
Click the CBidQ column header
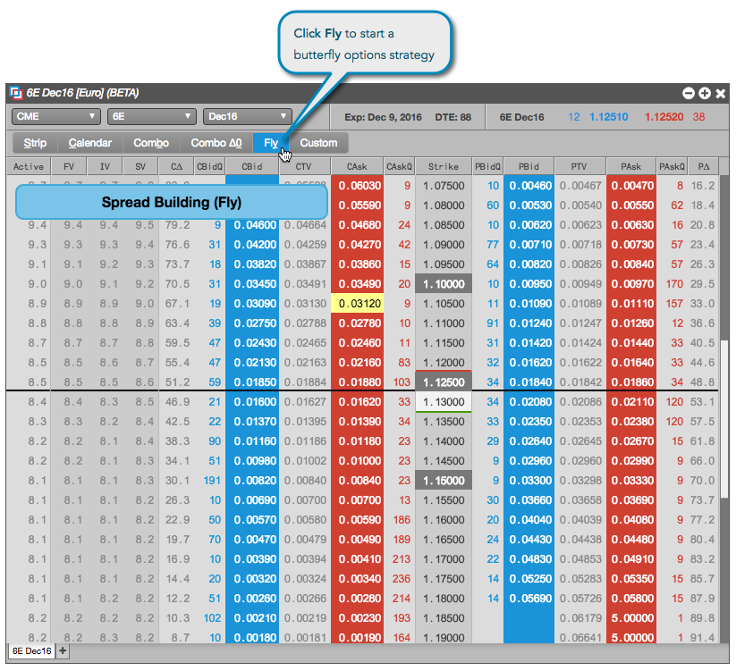(210, 166)
